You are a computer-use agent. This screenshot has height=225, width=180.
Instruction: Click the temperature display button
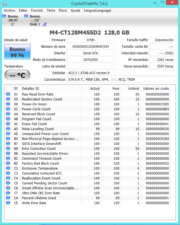coord(17,75)
